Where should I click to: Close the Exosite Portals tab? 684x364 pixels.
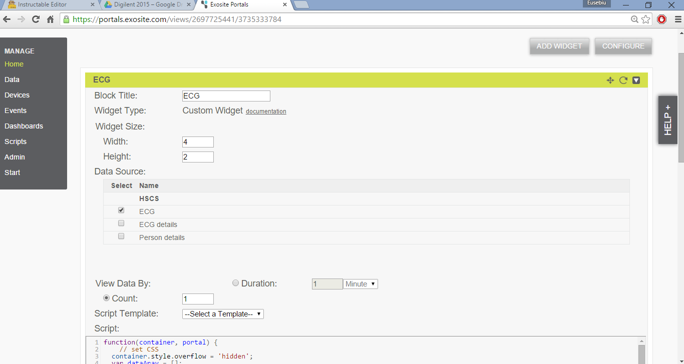click(x=285, y=4)
